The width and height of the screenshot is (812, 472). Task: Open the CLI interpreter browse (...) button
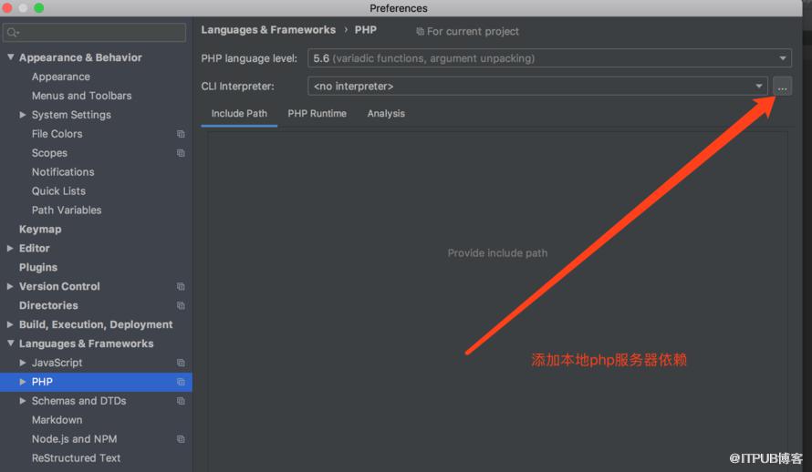click(782, 87)
